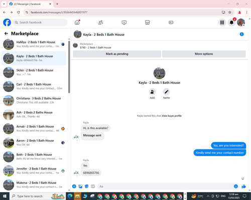
Task: Bookmark this page with the star icon
Action: point(230,12)
